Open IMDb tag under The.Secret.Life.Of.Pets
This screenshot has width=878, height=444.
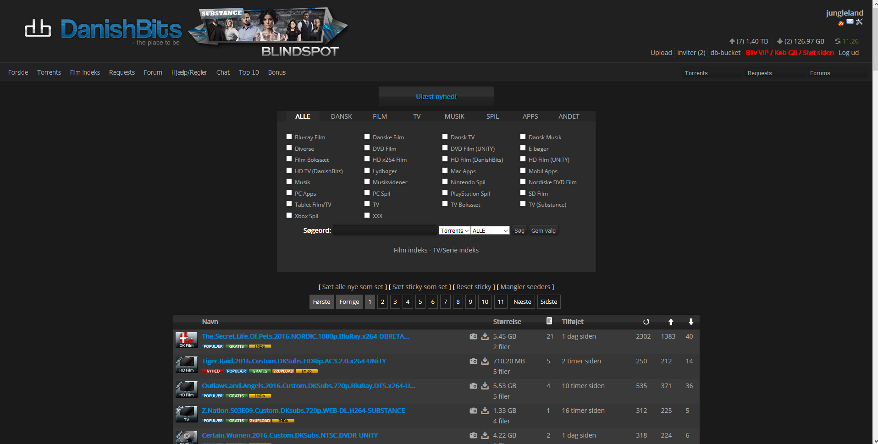click(260, 346)
